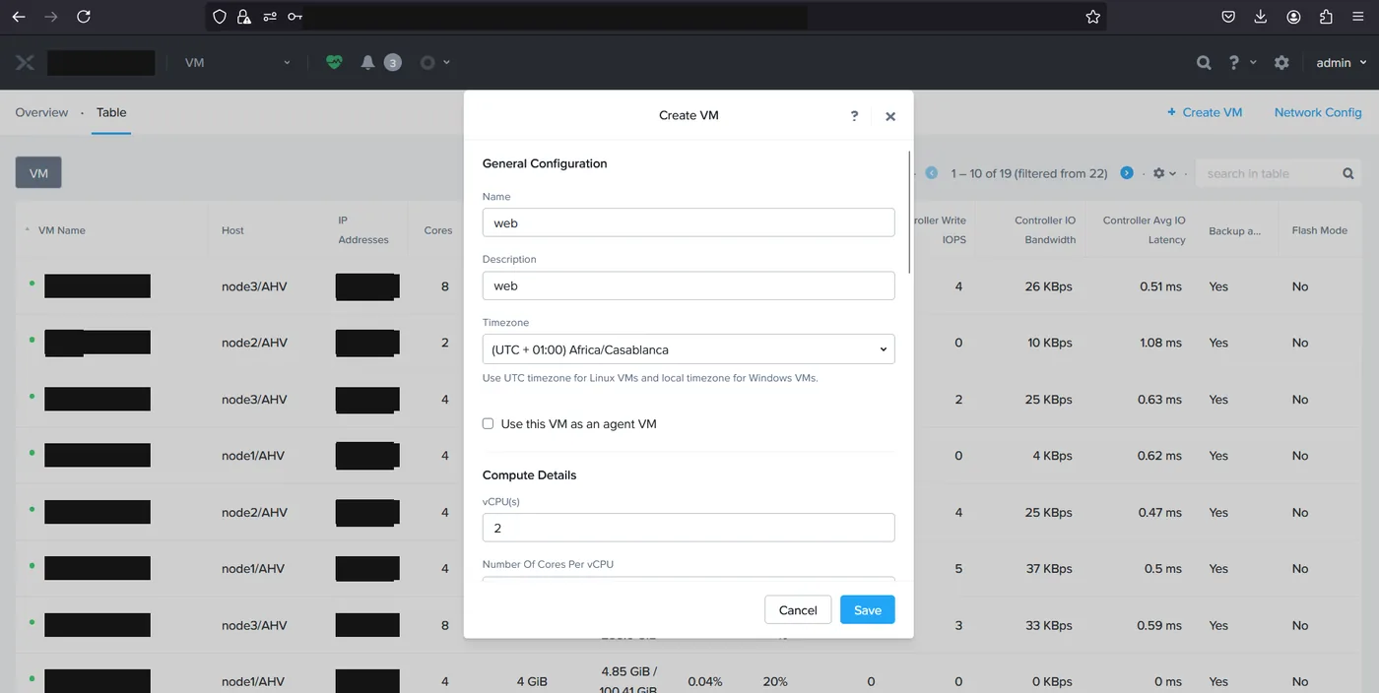Bookmark this page with the star icon
Image resolution: width=1379 pixels, height=693 pixels.
point(1092,17)
